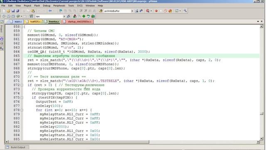
Task: Navigate backwards with the blue arrow icon
Action: [x=50, y=11]
